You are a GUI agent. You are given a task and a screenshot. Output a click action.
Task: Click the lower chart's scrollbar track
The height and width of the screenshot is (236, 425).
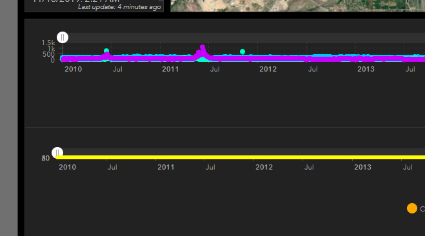(241, 152)
